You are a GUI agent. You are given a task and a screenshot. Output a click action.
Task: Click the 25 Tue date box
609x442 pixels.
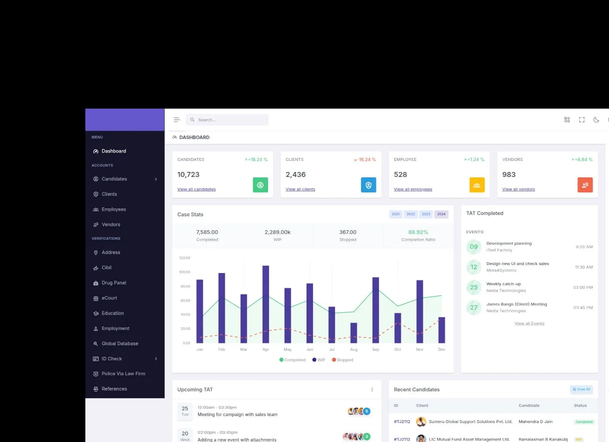click(x=185, y=411)
